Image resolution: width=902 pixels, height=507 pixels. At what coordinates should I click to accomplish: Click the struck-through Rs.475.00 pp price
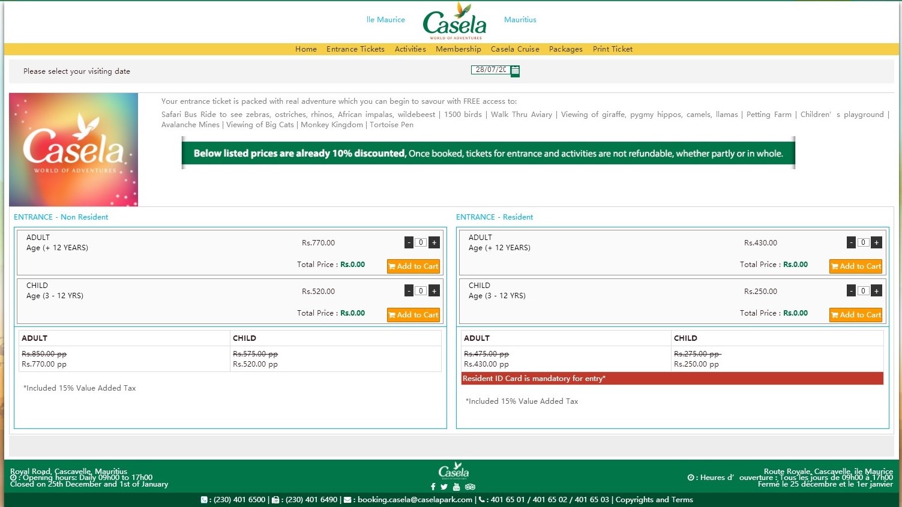486,354
